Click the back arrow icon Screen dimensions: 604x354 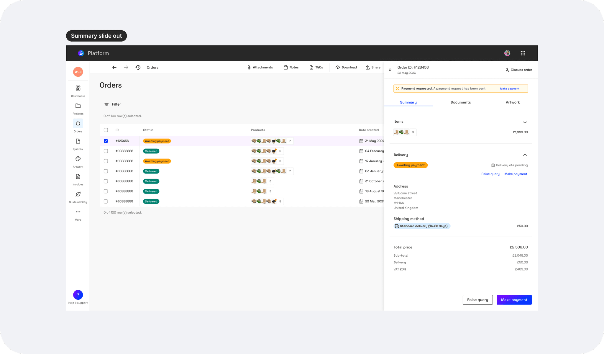point(114,68)
